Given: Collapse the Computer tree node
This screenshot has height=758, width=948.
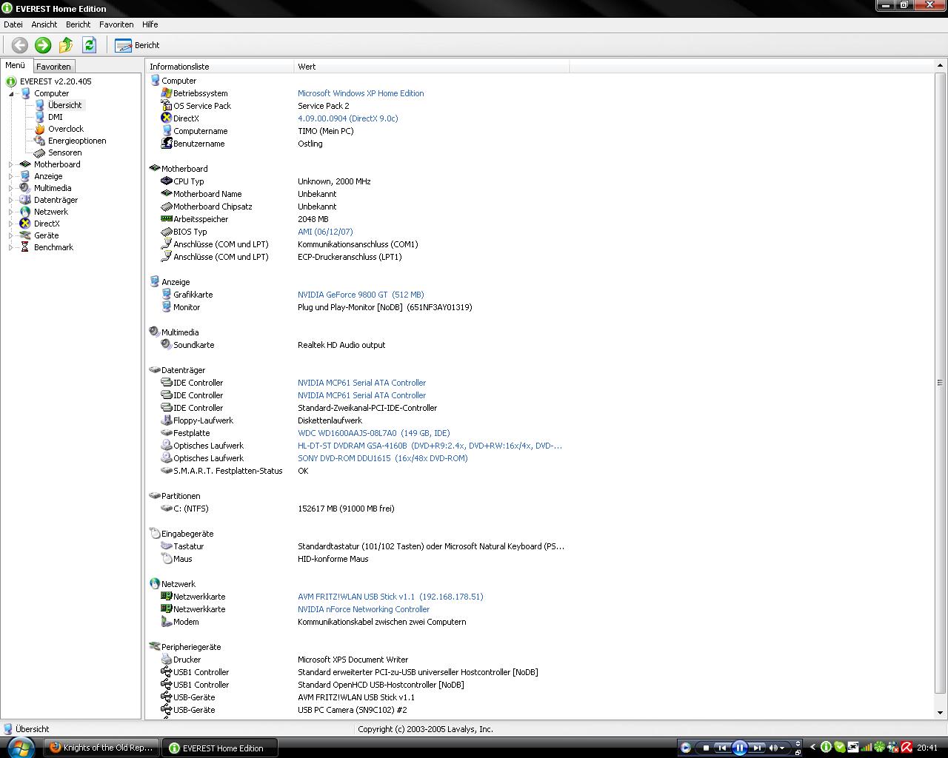Looking at the screenshot, I should (12, 94).
